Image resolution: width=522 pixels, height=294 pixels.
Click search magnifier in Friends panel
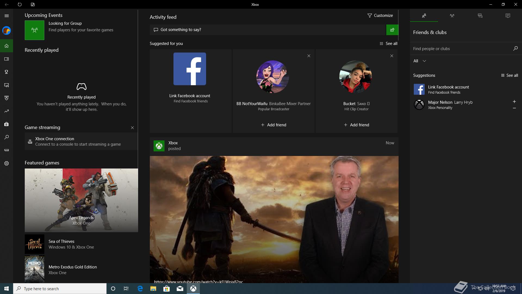(x=515, y=48)
